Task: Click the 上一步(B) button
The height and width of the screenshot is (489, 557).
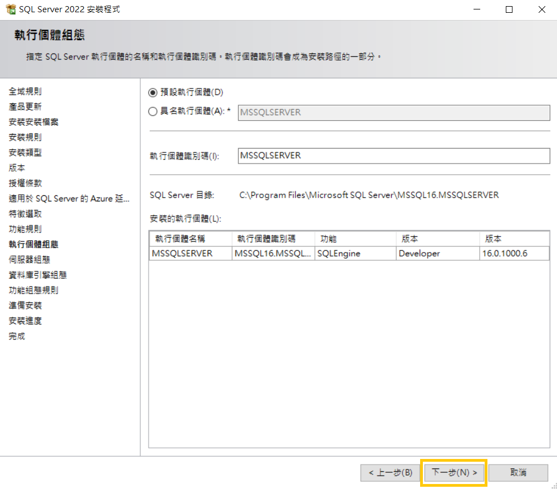Action: 391,473
